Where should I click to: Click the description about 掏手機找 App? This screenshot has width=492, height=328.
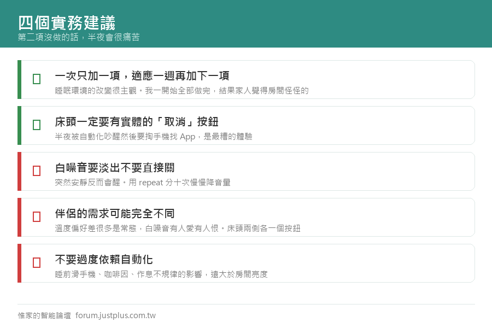tap(154, 137)
